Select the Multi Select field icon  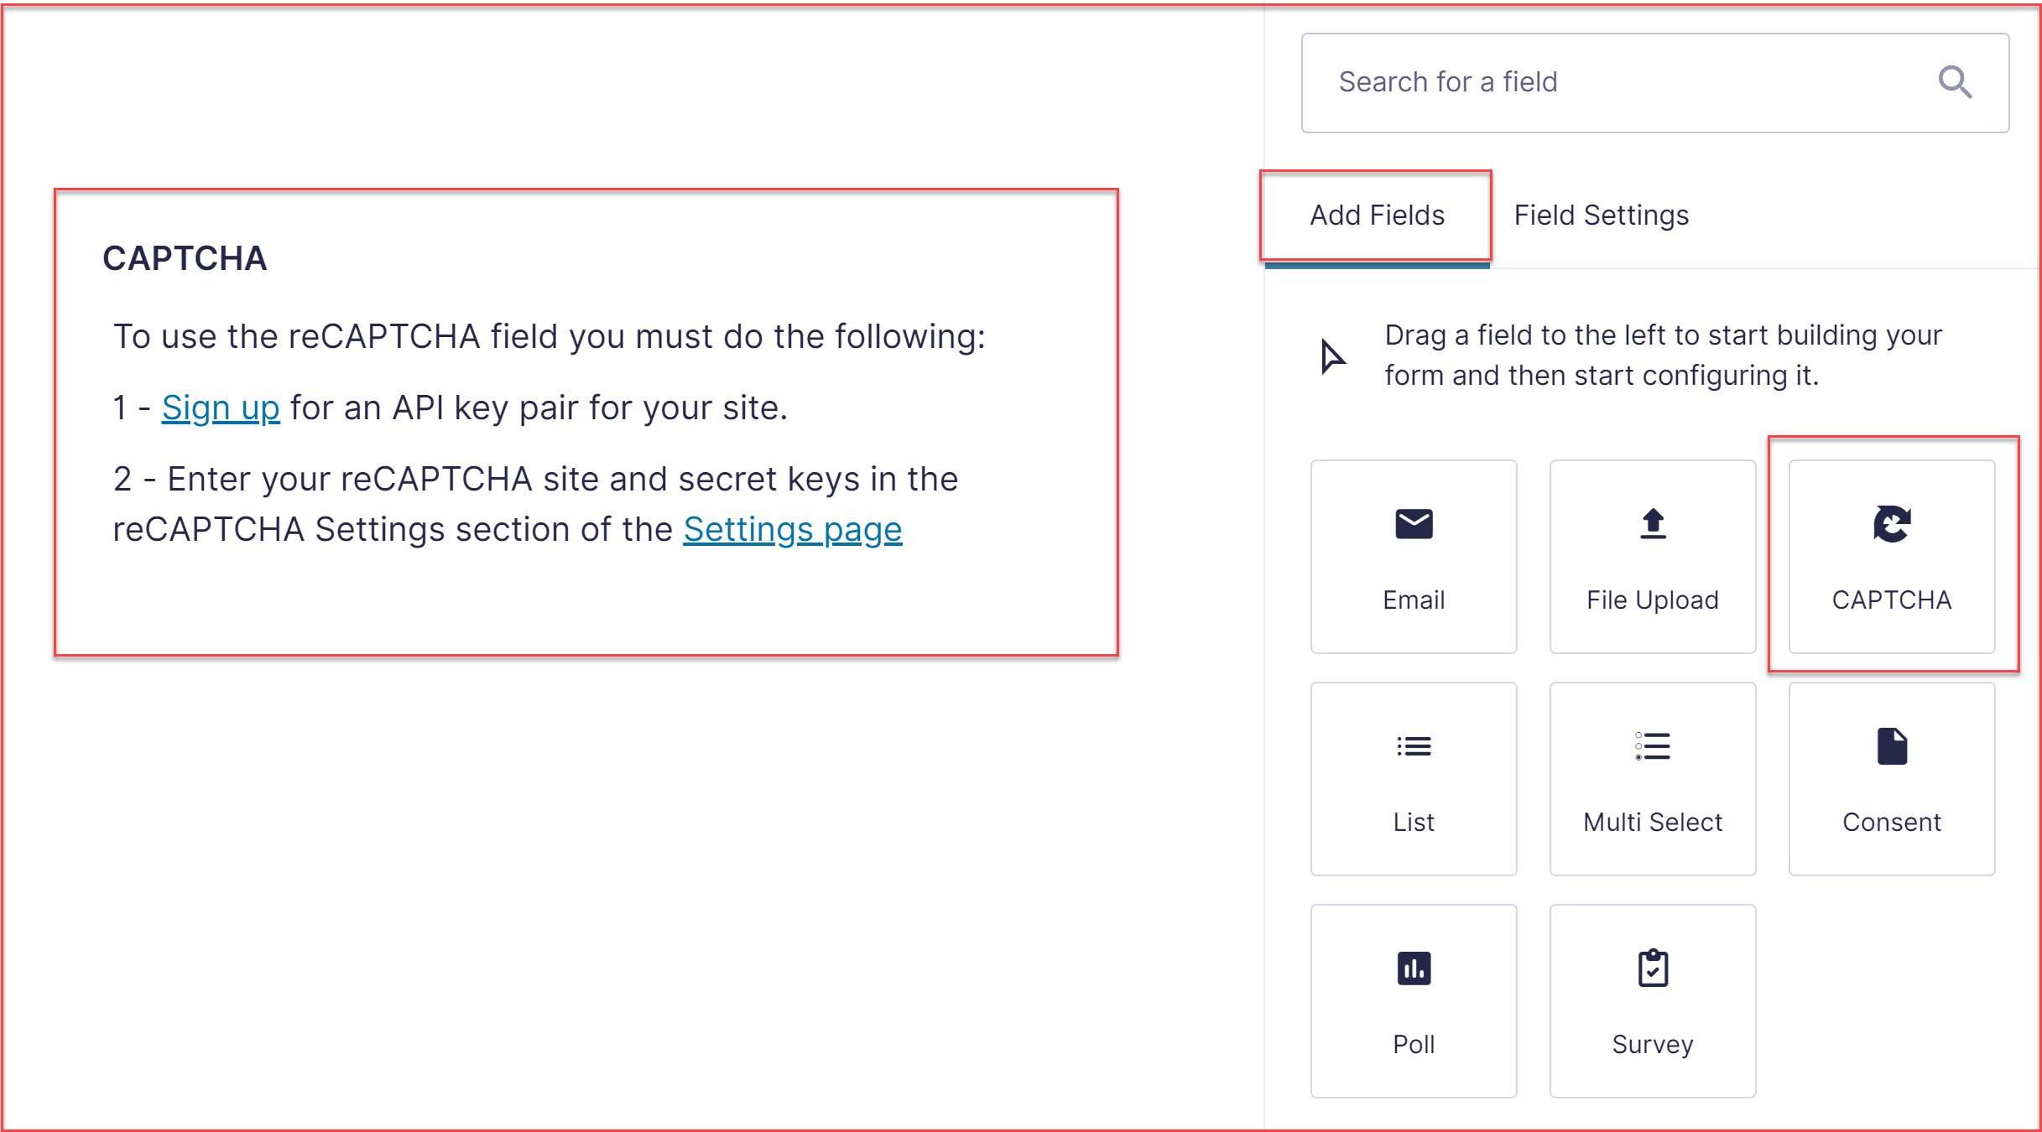pos(1653,746)
